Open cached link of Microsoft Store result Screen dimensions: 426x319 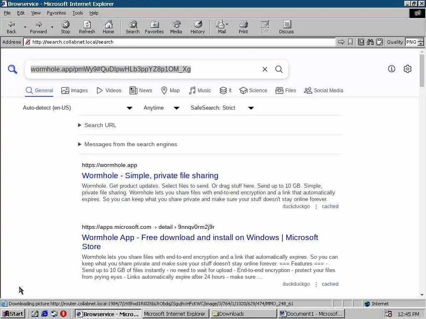point(330,284)
